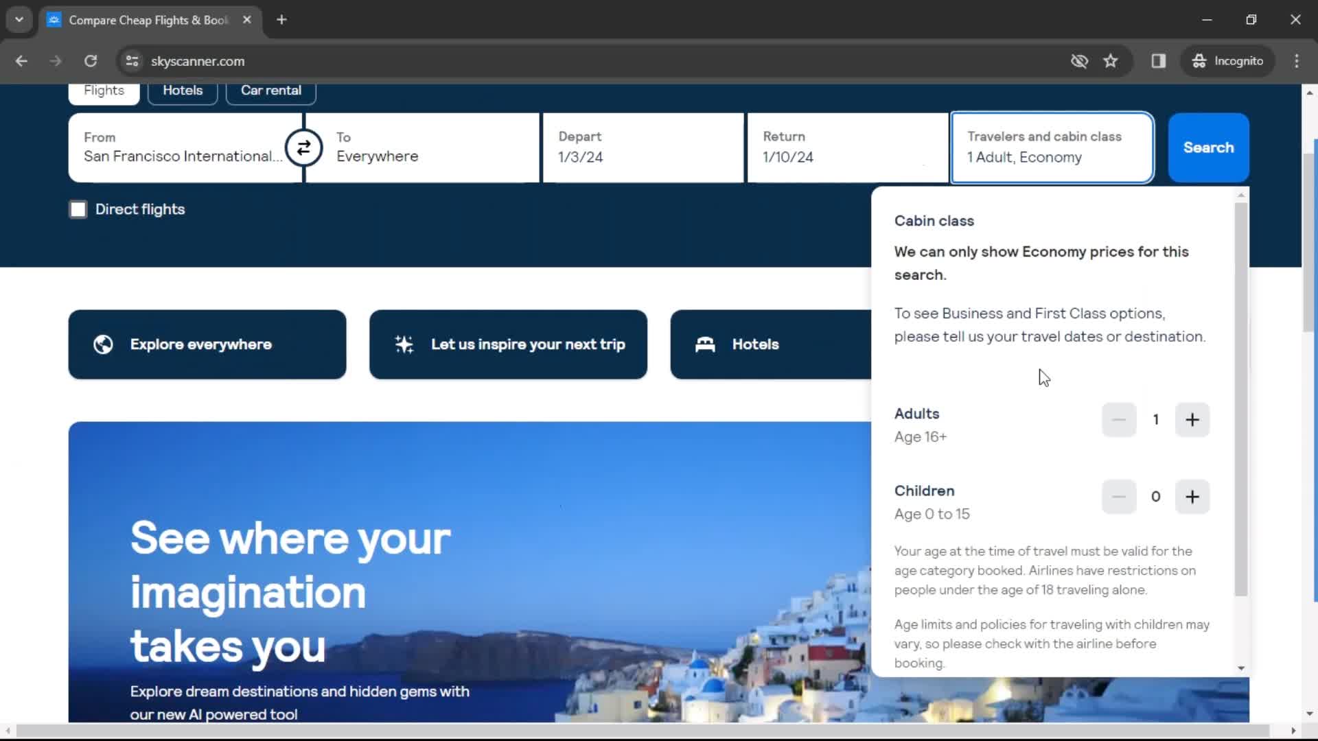1318x741 pixels.
Task: Drag the popup scrollbar downward
Action: pyautogui.click(x=1241, y=669)
